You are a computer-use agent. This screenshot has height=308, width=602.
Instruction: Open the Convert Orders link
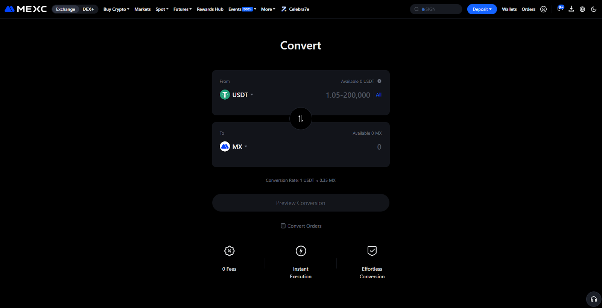pyautogui.click(x=301, y=226)
